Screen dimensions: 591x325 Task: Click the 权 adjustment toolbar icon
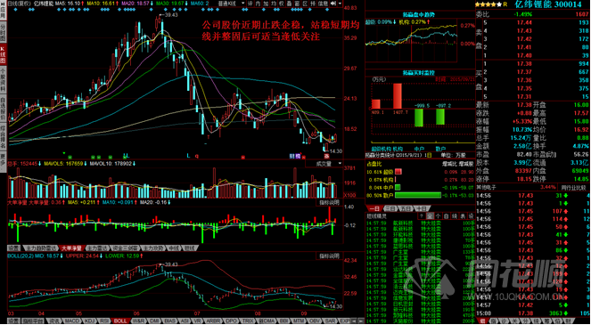coord(281,4)
